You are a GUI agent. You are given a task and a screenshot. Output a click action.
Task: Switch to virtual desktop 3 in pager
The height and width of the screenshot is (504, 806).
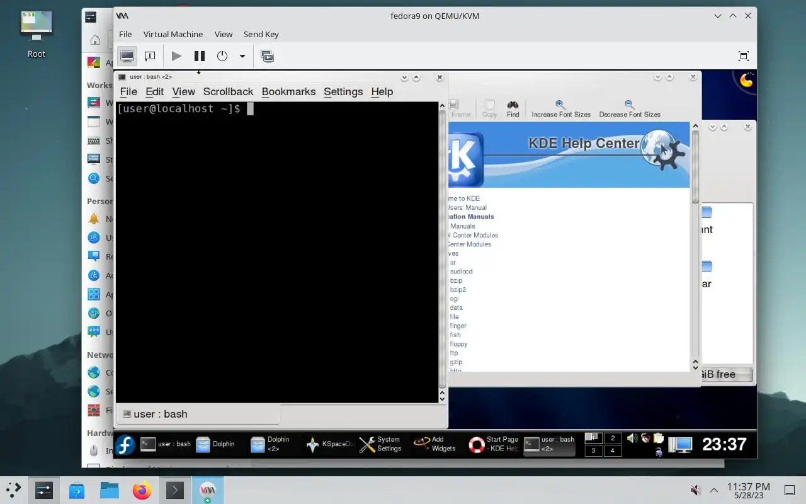[x=593, y=450]
